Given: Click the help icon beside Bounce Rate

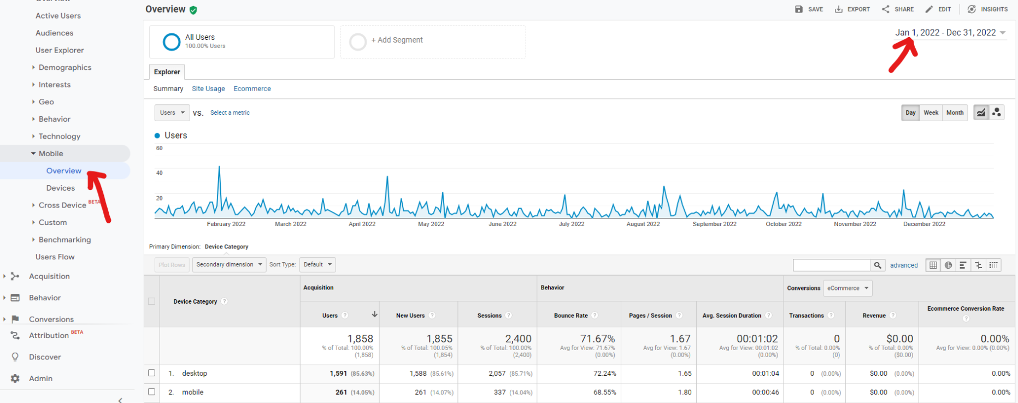Looking at the screenshot, I should (x=595, y=316).
